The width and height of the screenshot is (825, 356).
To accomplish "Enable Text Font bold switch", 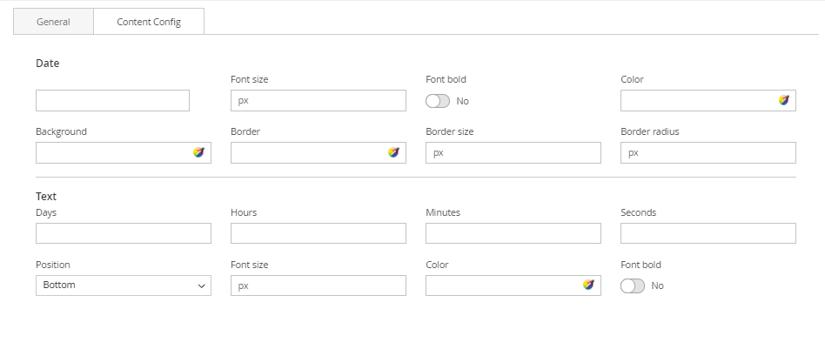I will point(633,285).
